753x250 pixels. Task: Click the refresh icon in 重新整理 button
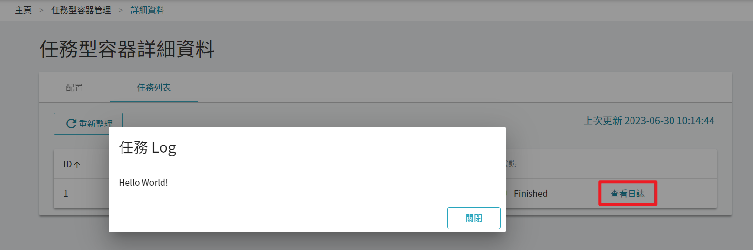(71, 124)
